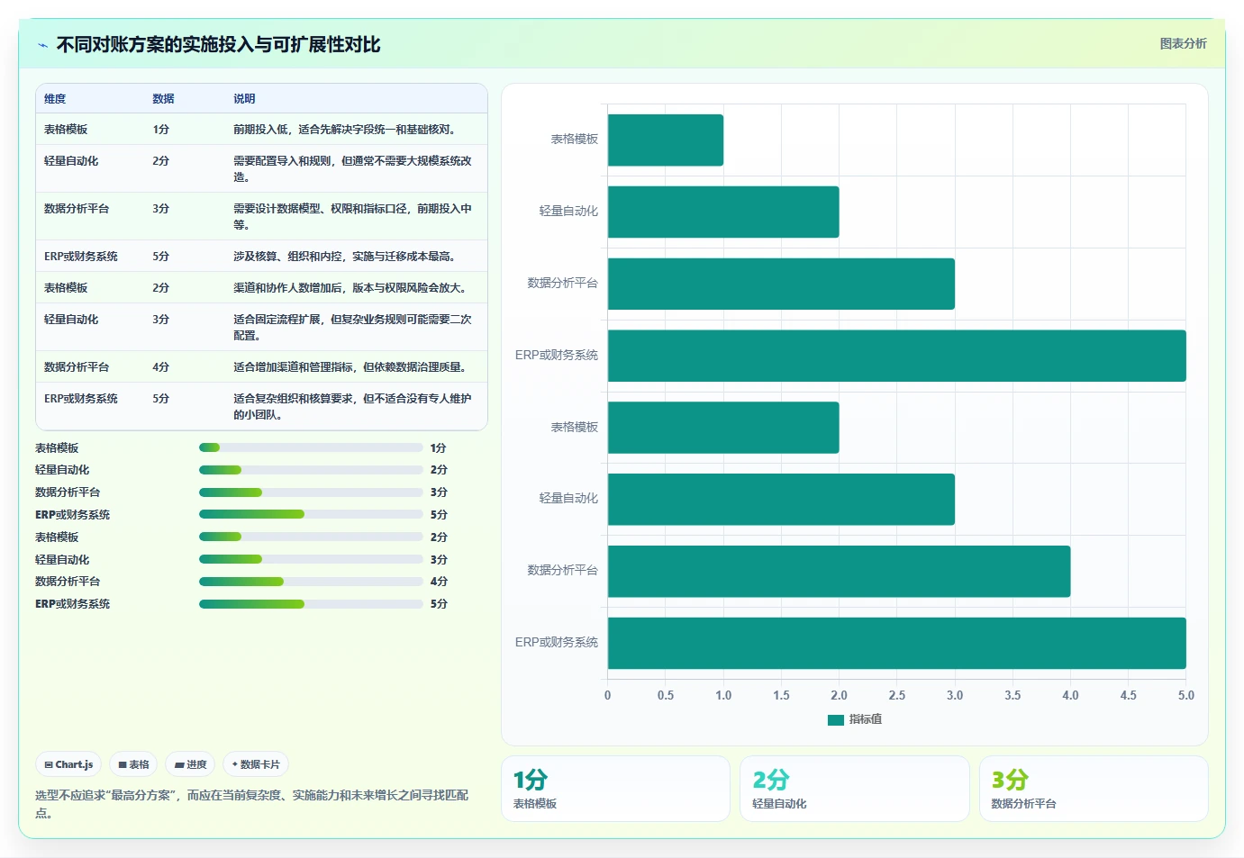Select the table row 表格模板 with 1分
Screen dimensions: 1244x858
pos(261,130)
